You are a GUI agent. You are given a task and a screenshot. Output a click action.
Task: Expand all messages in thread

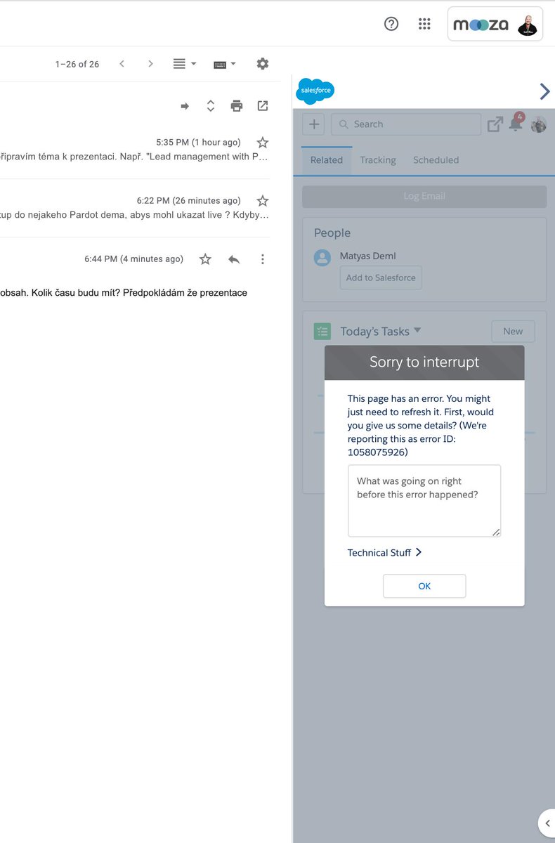(x=210, y=106)
